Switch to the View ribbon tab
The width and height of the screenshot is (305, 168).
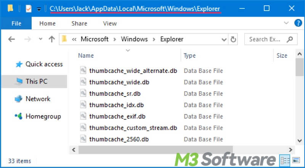click(110, 23)
